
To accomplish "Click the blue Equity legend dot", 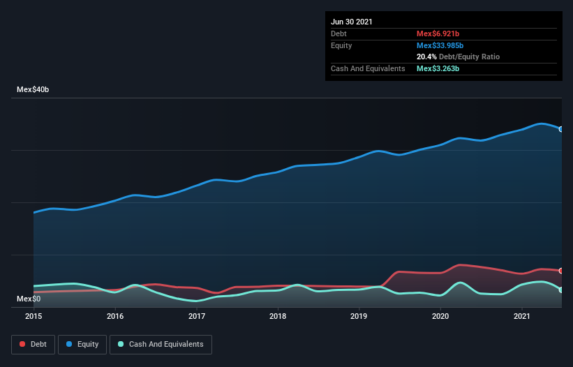I will [x=69, y=344].
